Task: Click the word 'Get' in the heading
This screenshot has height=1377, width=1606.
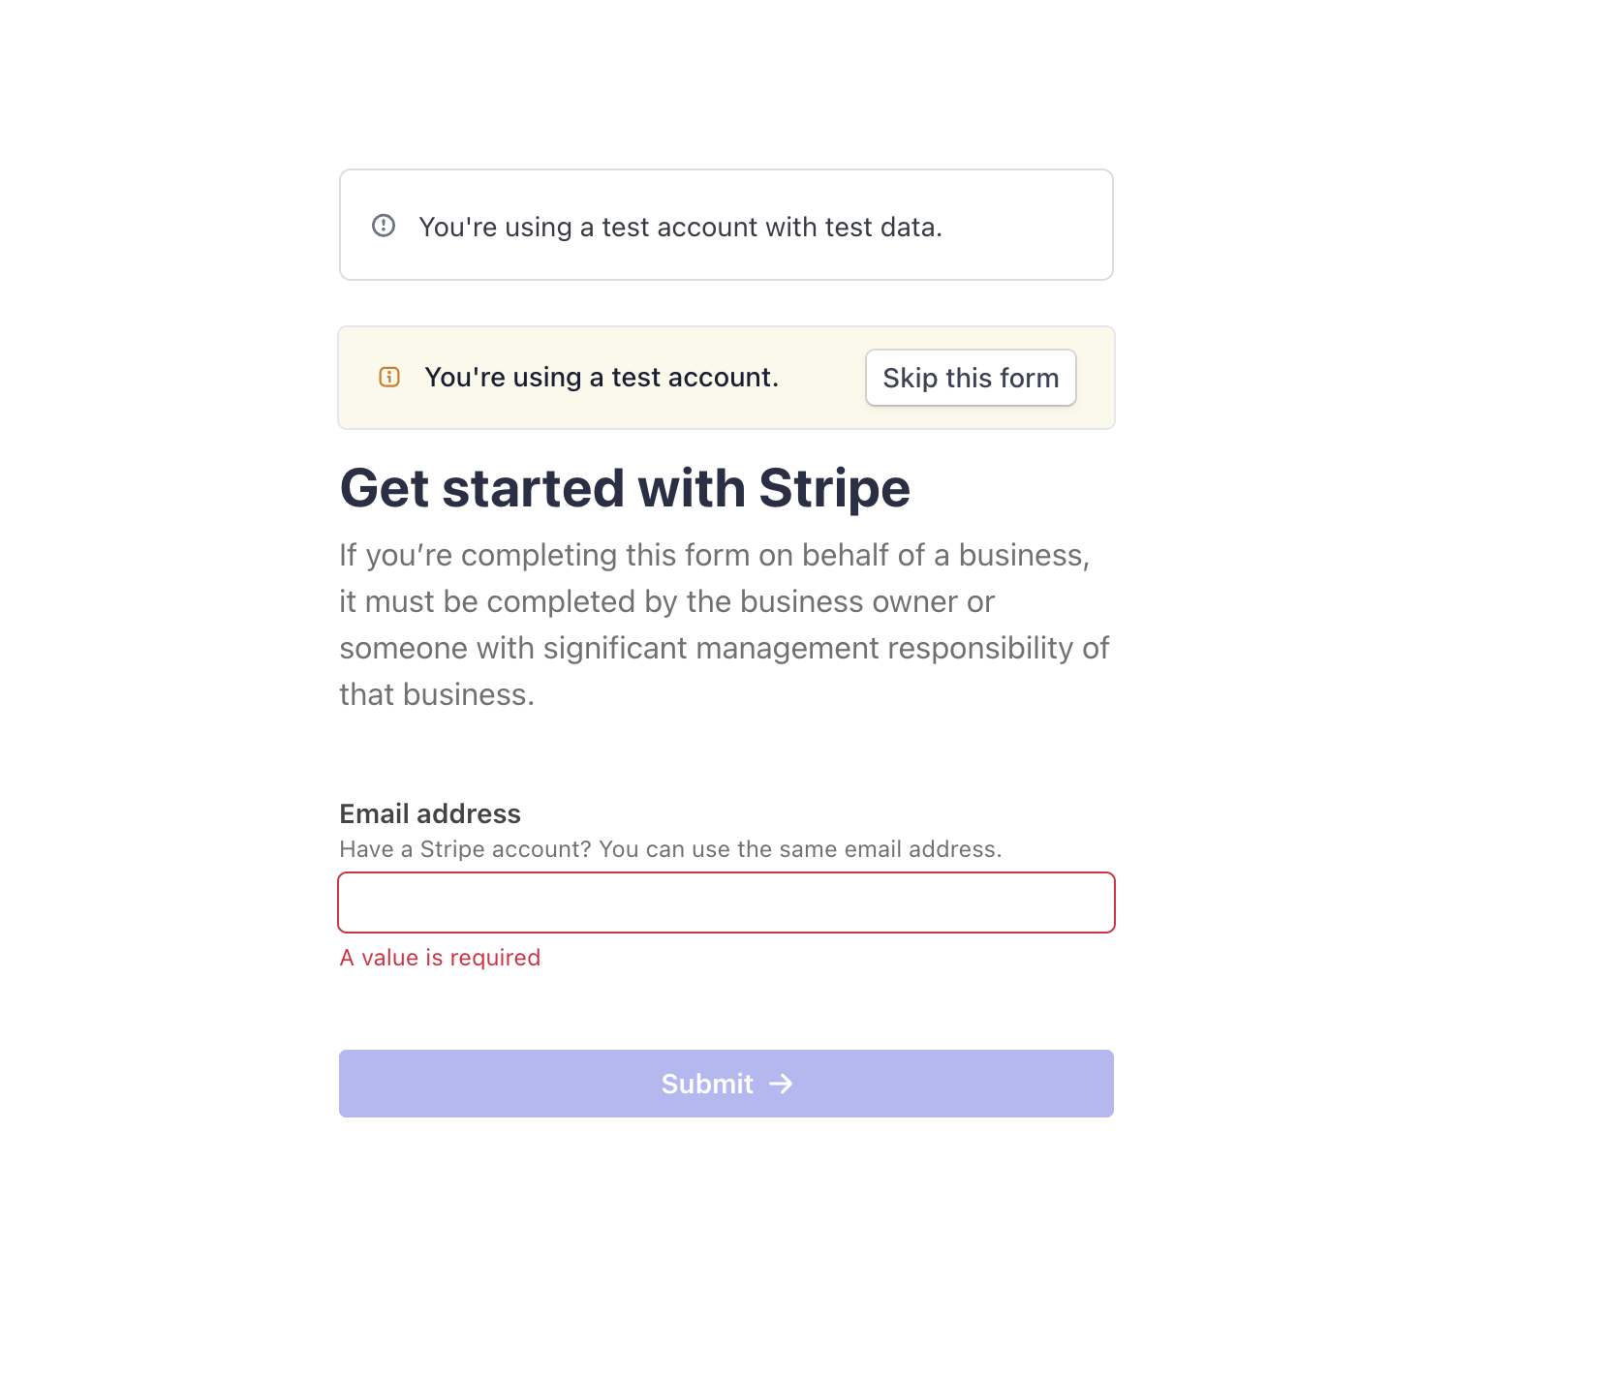Action: (384, 488)
